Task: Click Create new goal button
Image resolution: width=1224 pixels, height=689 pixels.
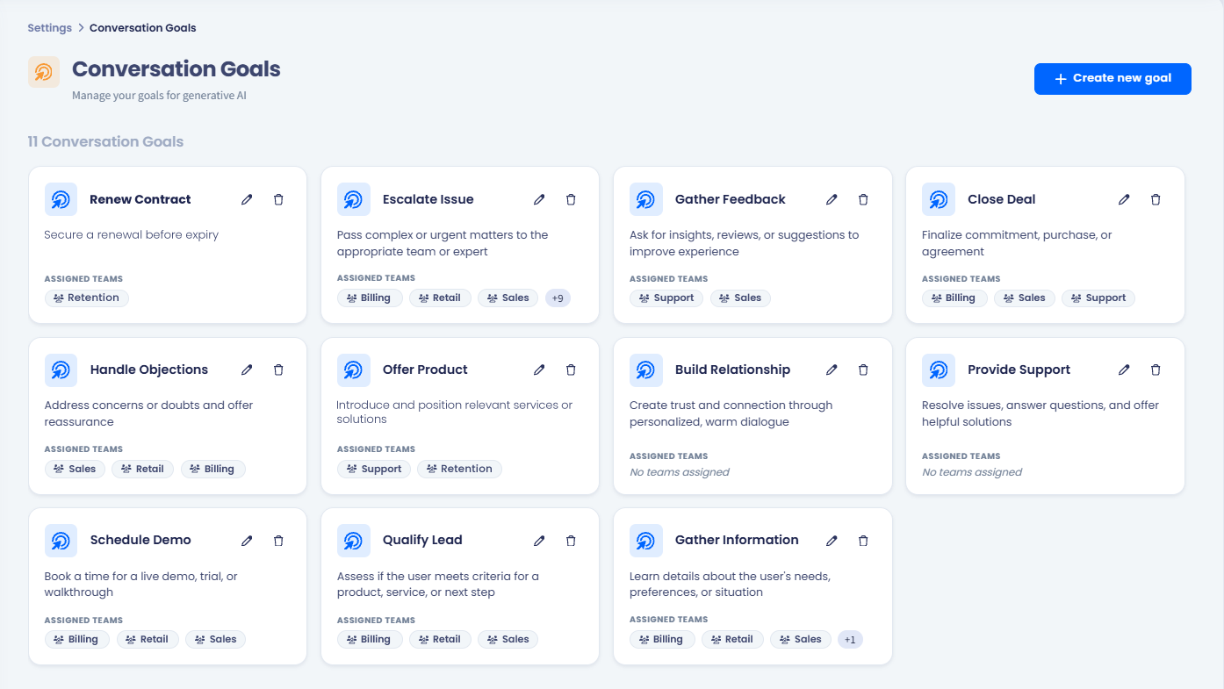Action: click(x=1112, y=78)
